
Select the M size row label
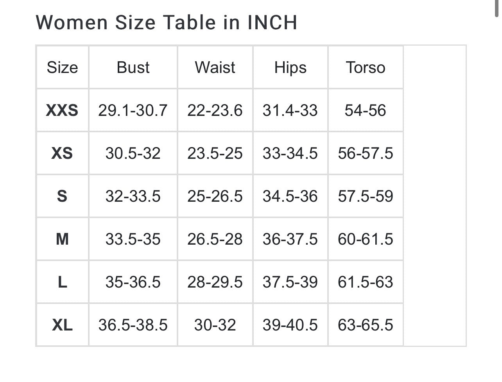point(62,239)
